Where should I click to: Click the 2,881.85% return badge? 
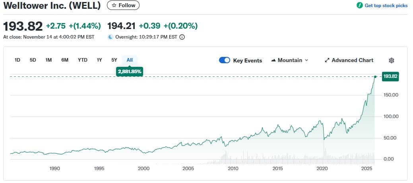click(x=130, y=72)
